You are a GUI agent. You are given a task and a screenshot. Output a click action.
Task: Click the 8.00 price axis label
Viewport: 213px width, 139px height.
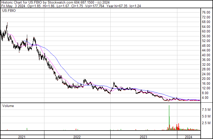click(205, 93)
